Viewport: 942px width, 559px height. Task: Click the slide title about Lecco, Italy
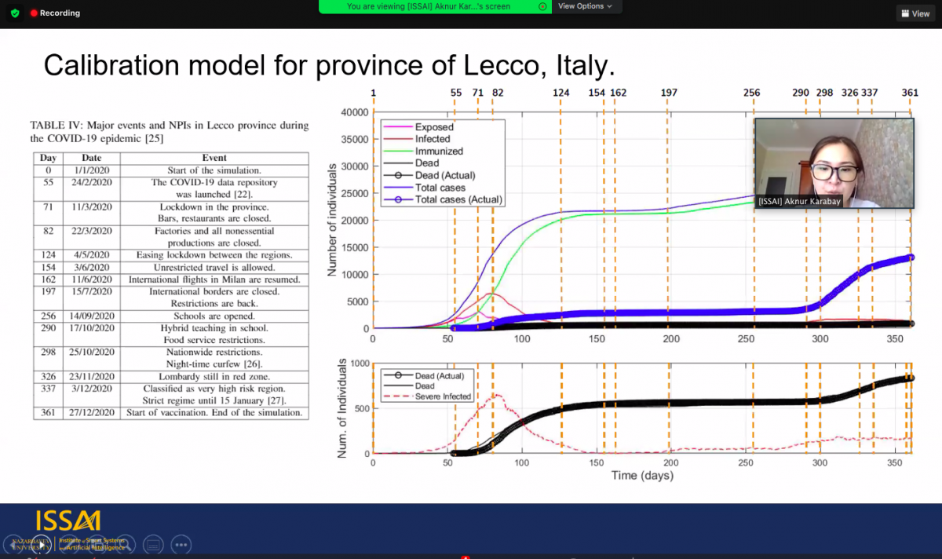pos(329,65)
